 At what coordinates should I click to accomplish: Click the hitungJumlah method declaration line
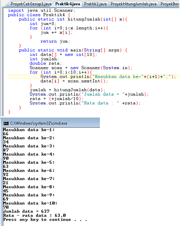point(73,19)
